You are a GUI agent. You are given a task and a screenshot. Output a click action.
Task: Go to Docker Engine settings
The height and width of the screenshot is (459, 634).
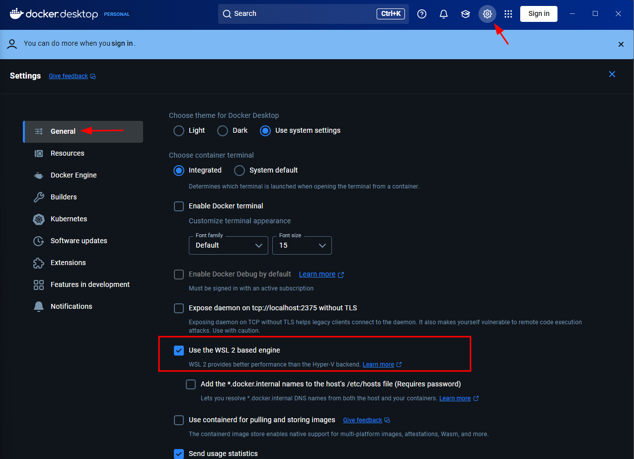click(74, 175)
